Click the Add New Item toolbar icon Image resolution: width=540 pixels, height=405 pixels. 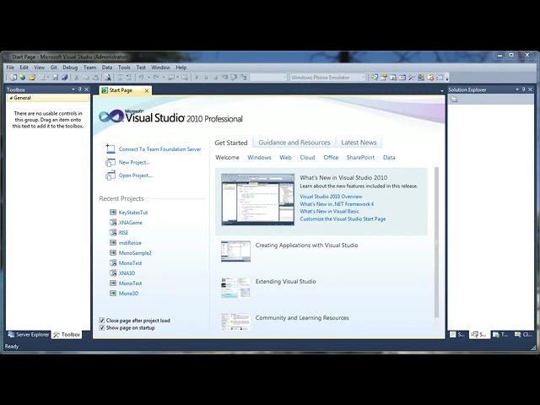[x=41, y=78]
